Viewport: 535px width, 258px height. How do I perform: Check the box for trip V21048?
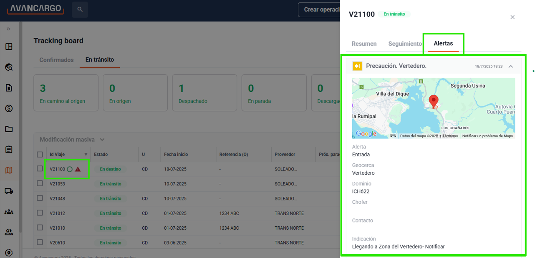coord(40,198)
